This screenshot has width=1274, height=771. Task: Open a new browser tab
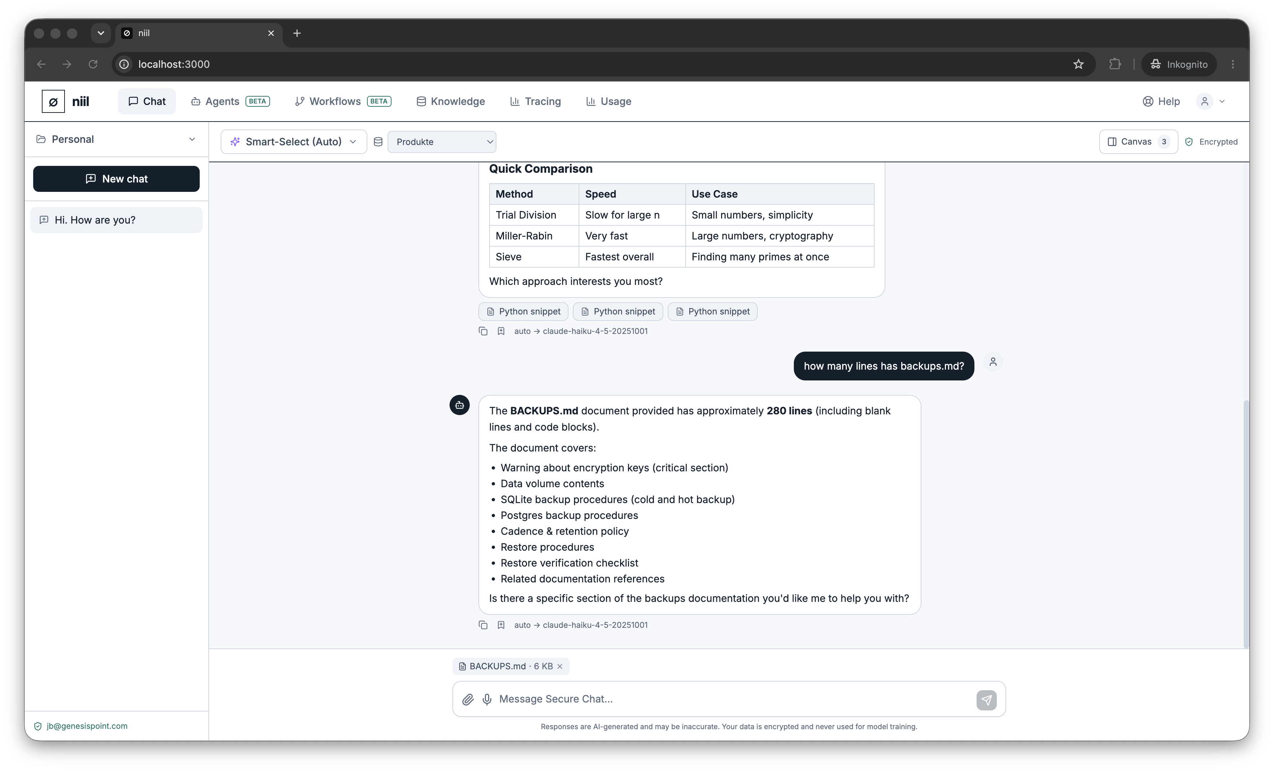[297, 33]
